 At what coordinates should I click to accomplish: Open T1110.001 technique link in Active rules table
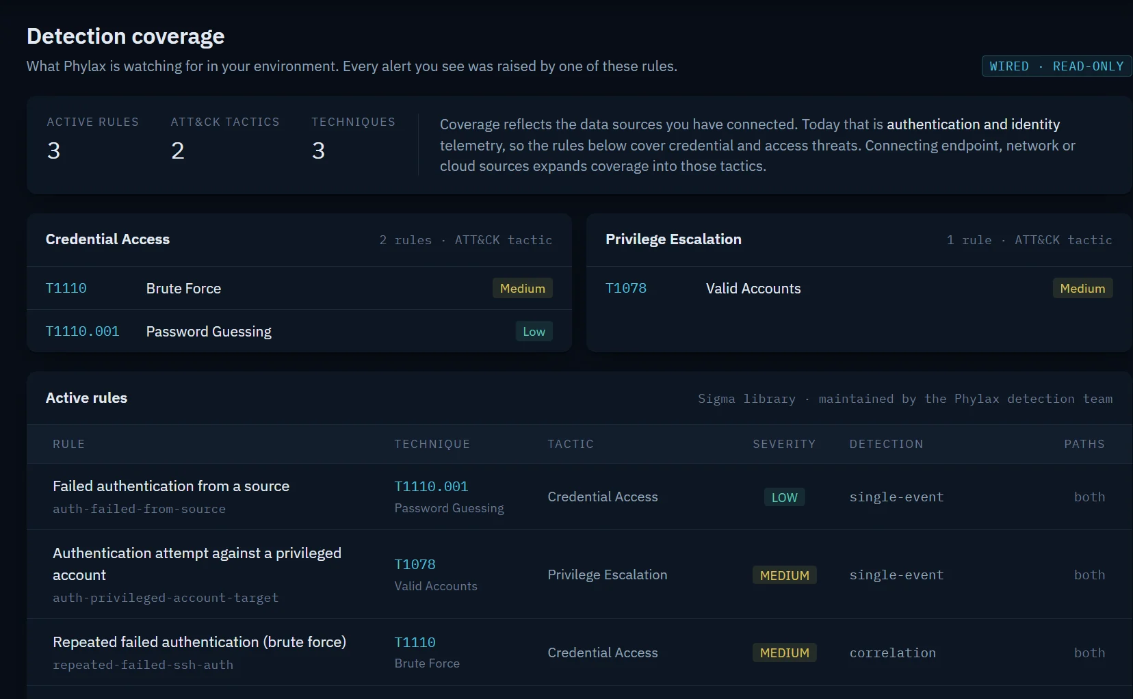tap(431, 486)
